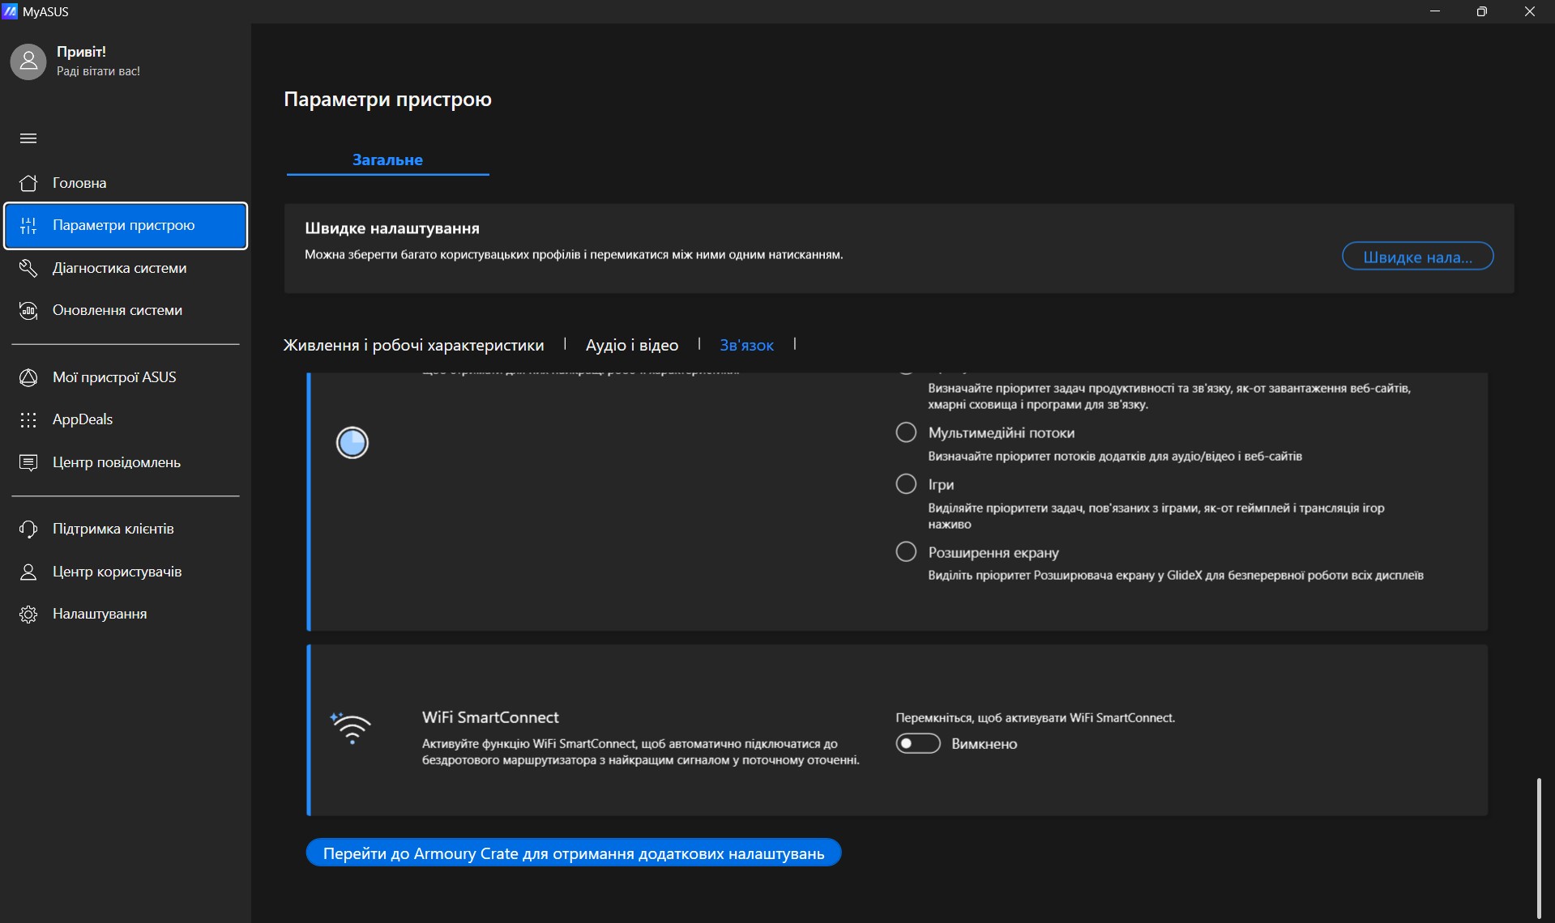The width and height of the screenshot is (1555, 923).
Task: Click the Діагностика системи wrench icon
Action: (28, 268)
